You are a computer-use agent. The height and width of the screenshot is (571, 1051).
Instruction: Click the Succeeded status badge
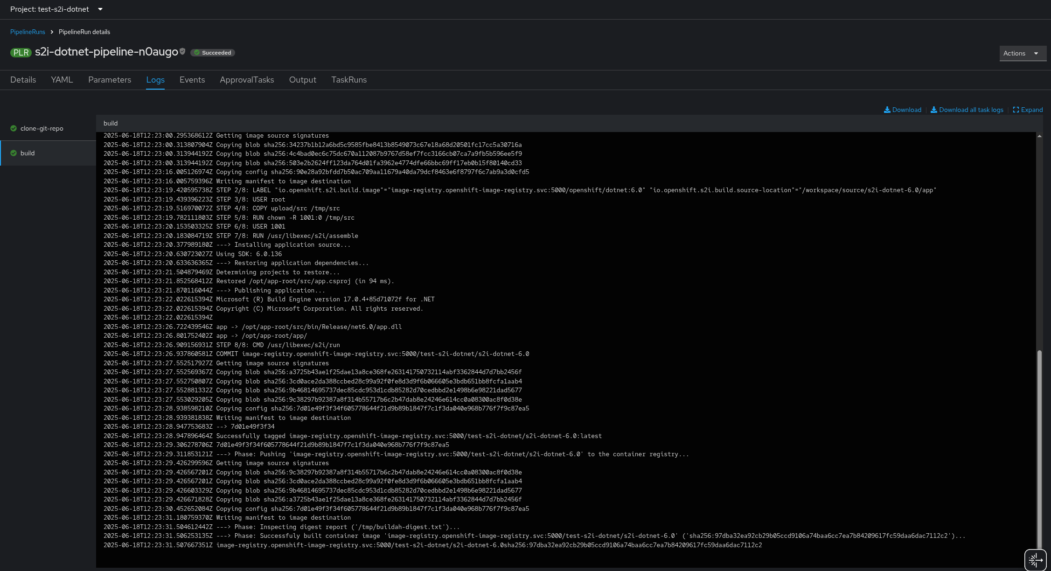[x=213, y=53]
